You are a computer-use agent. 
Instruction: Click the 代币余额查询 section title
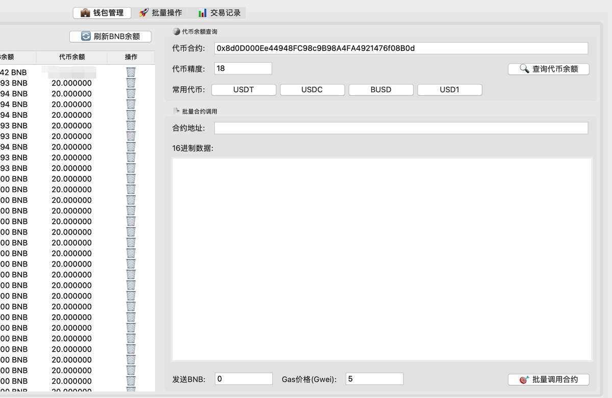coord(199,32)
